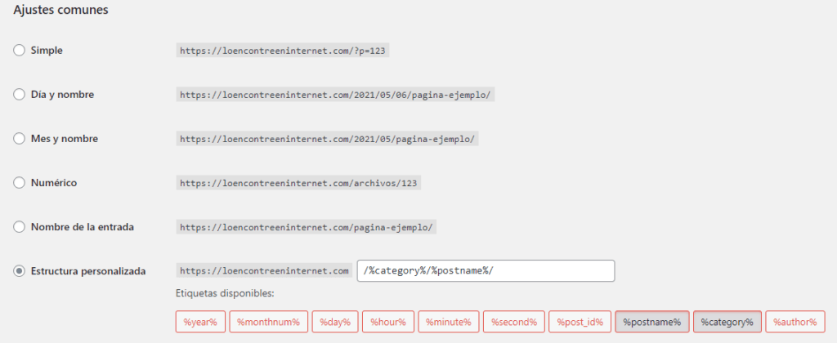Select Mes y nombre permalink structure
The width and height of the screenshot is (837, 343).
(20, 139)
